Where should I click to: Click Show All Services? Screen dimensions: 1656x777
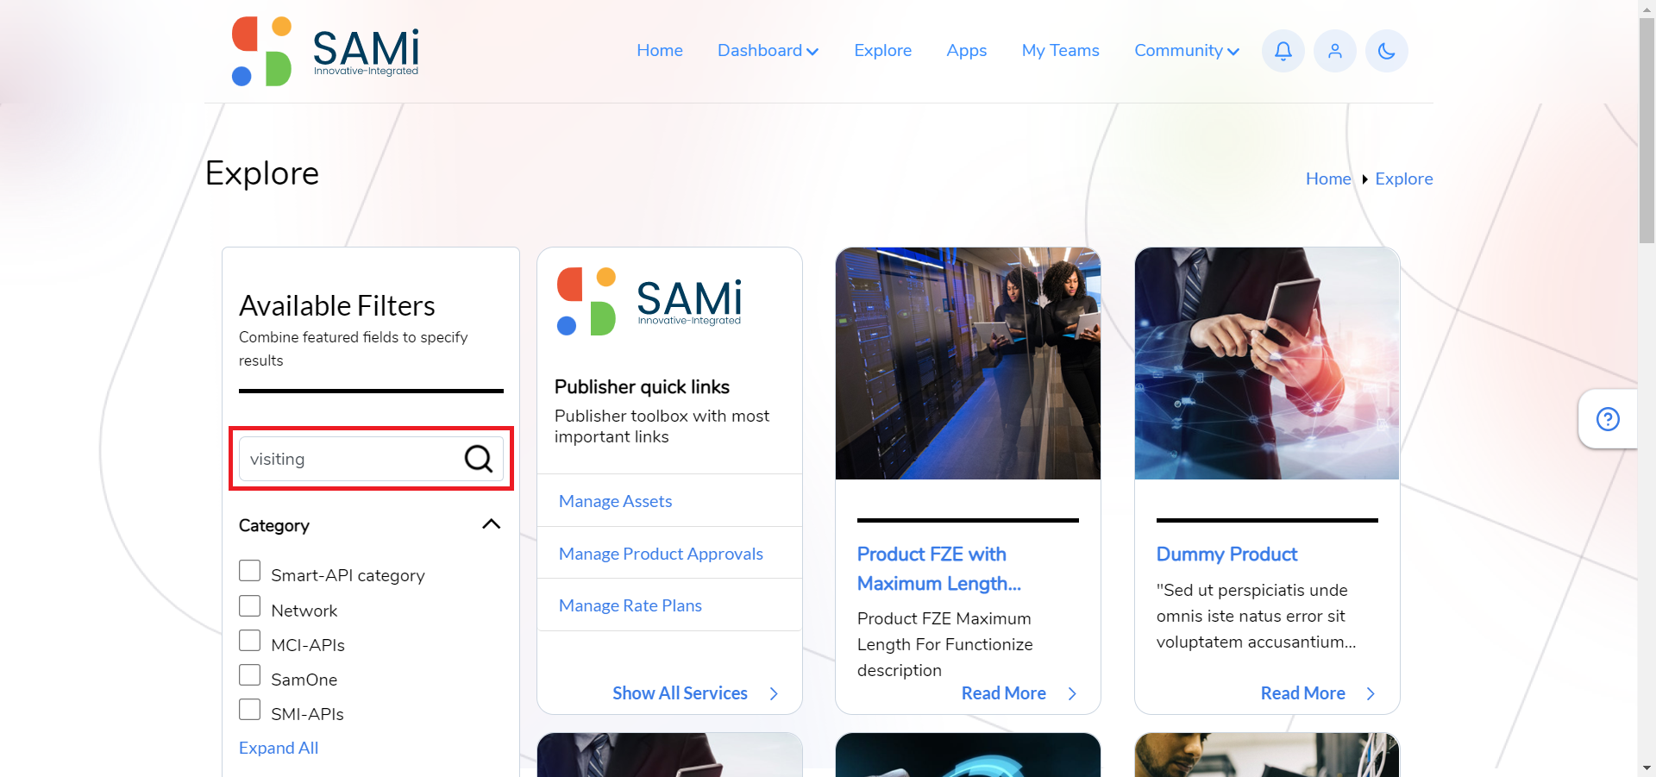[x=680, y=693]
